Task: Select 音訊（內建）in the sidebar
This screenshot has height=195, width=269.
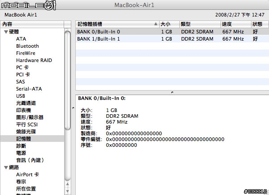Action: 30,160
